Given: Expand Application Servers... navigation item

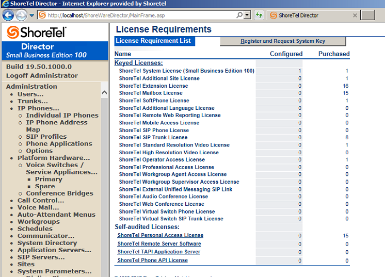Looking at the screenshot, I should pos(54,250).
